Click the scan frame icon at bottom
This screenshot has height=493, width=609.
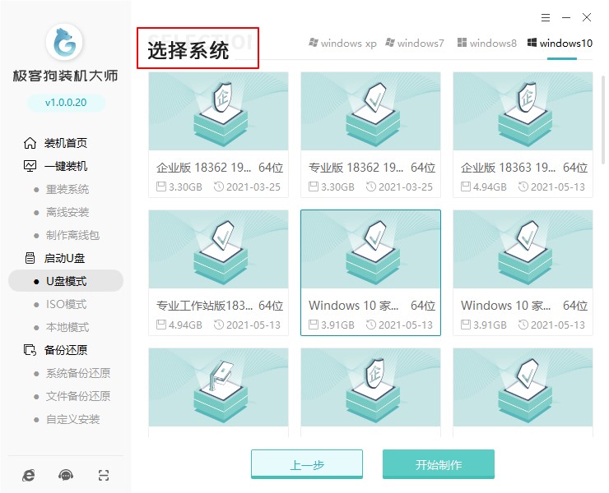pyautogui.click(x=104, y=475)
